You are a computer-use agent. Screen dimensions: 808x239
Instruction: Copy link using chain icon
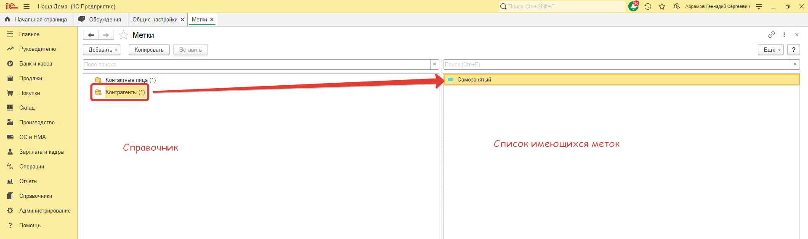(771, 35)
